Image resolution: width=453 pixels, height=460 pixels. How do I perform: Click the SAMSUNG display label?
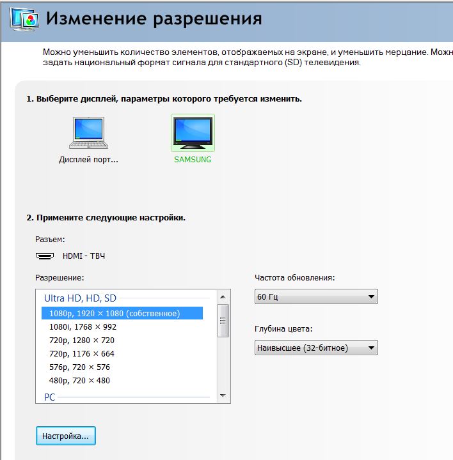coord(193,160)
